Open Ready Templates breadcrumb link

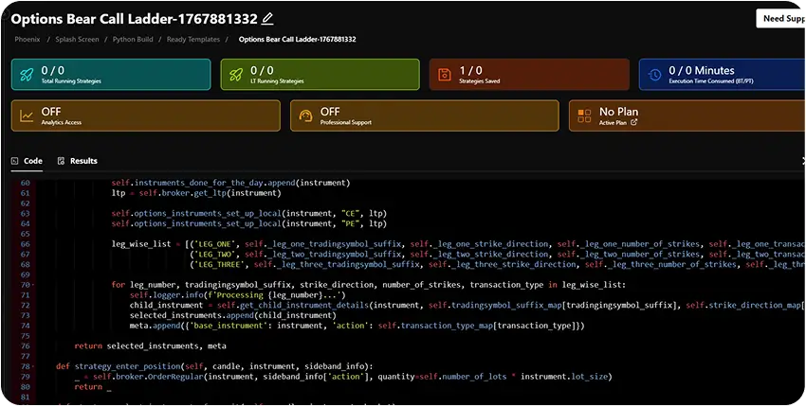point(192,39)
